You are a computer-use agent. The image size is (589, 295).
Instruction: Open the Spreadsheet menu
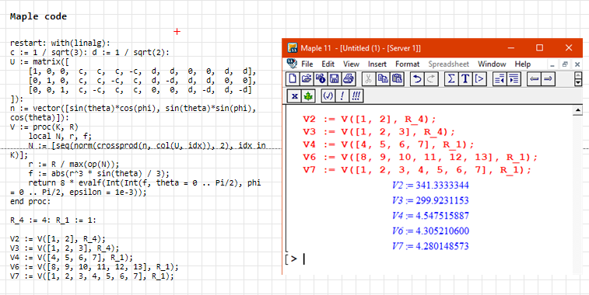point(448,64)
